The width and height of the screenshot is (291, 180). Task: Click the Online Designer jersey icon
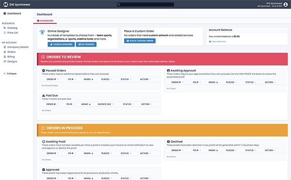coord(42,32)
